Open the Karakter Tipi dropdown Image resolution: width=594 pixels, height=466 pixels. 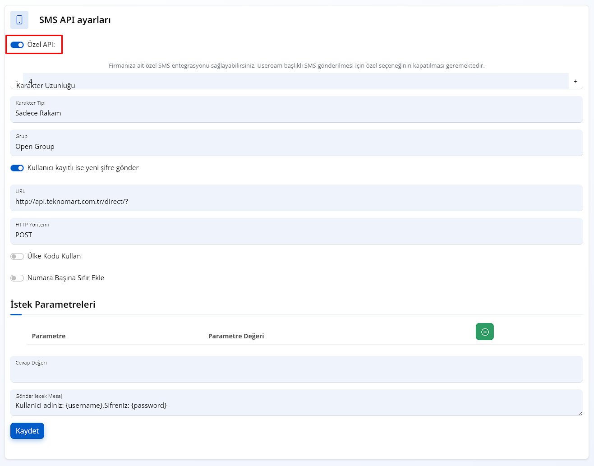pyautogui.click(x=296, y=109)
